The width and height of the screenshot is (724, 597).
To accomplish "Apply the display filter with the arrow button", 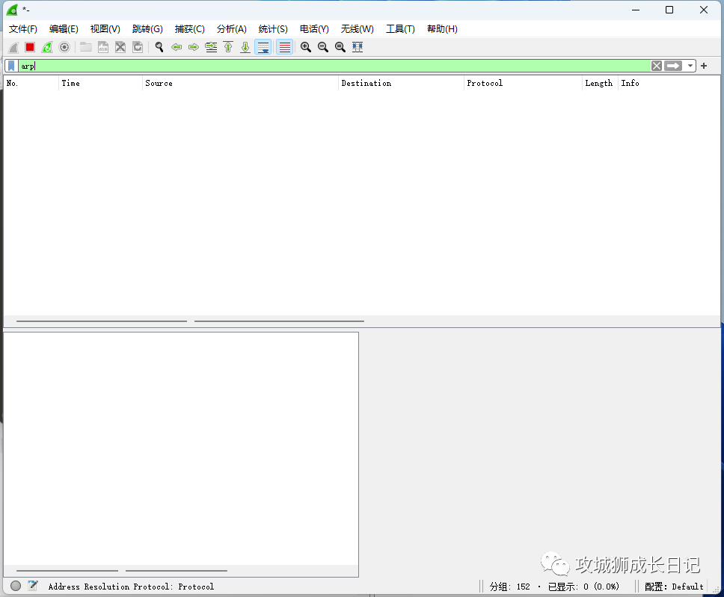I will pos(673,66).
